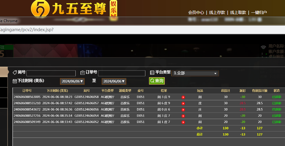Click the 九五至尊 logo icon
Screen dimensions: 285x146
(x=41, y=9)
